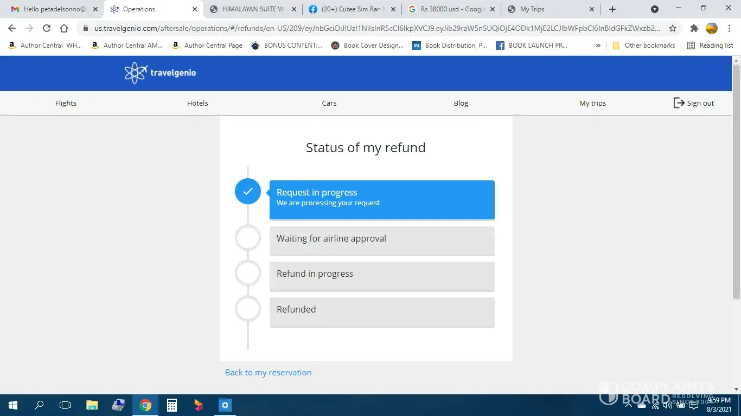This screenshot has width=741, height=416.
Task: Click the address bar URL field
Action: [378, 28]
